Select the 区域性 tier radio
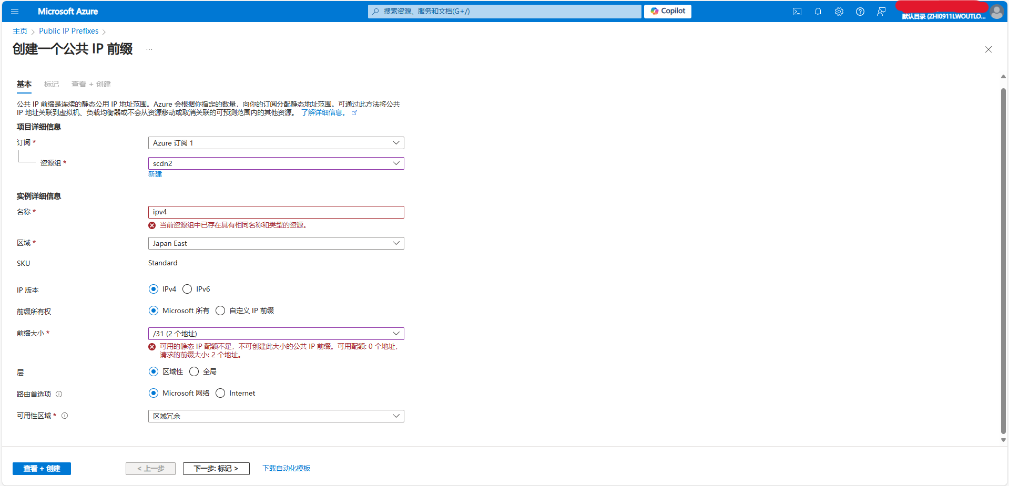The width and height of the screenshot is (1009, 486). point(154,371)
